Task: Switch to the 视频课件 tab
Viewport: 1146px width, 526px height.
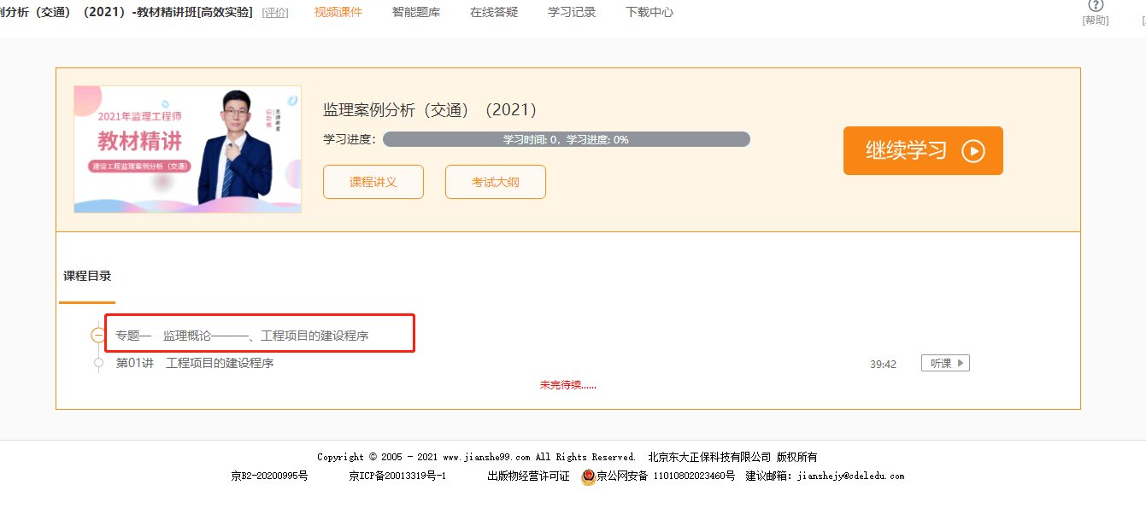Action: pyautogui.click(x=338, y=12)
